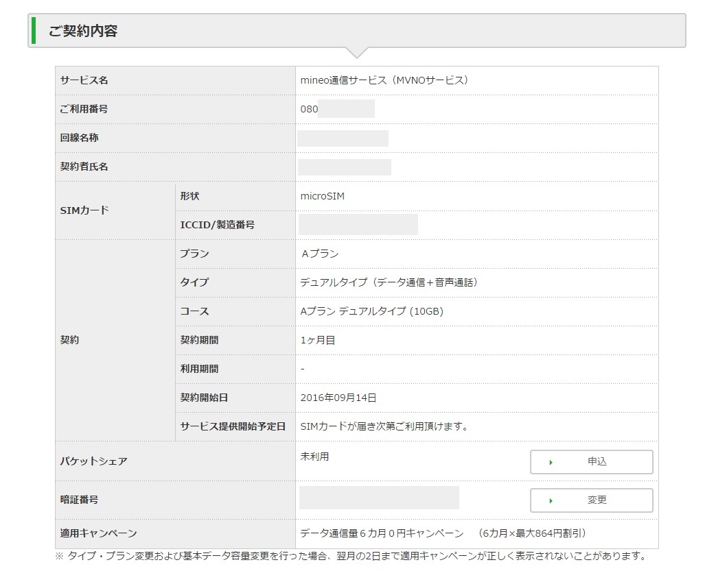Click the masked 回線名称 value

pyautogui.click(x=343, y=138)
